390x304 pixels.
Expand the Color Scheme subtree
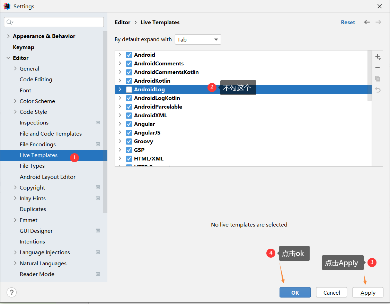click(15, 101)
